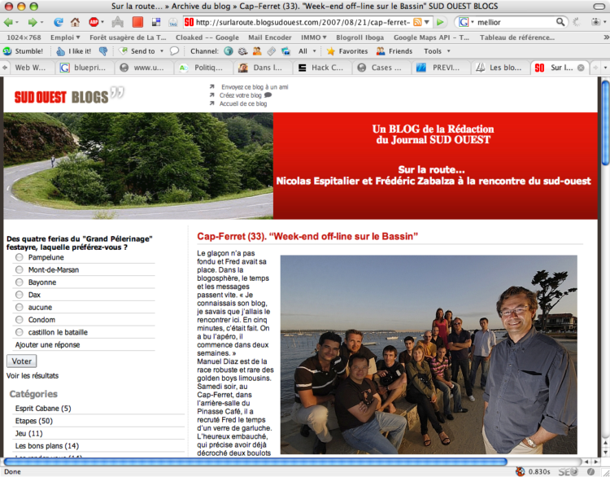Open the StumbleUpon Tools dropdown
Image resolution: width=610 pixels, height=477 pixels.
[437, 51]
